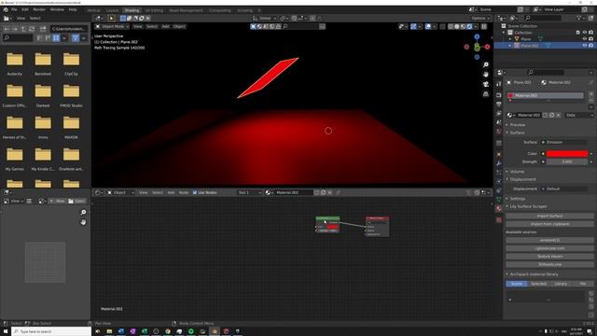The width and height of the screenshot is (597, 336).
Task: Click the Material Output node
Action: (x=377, y=226)
